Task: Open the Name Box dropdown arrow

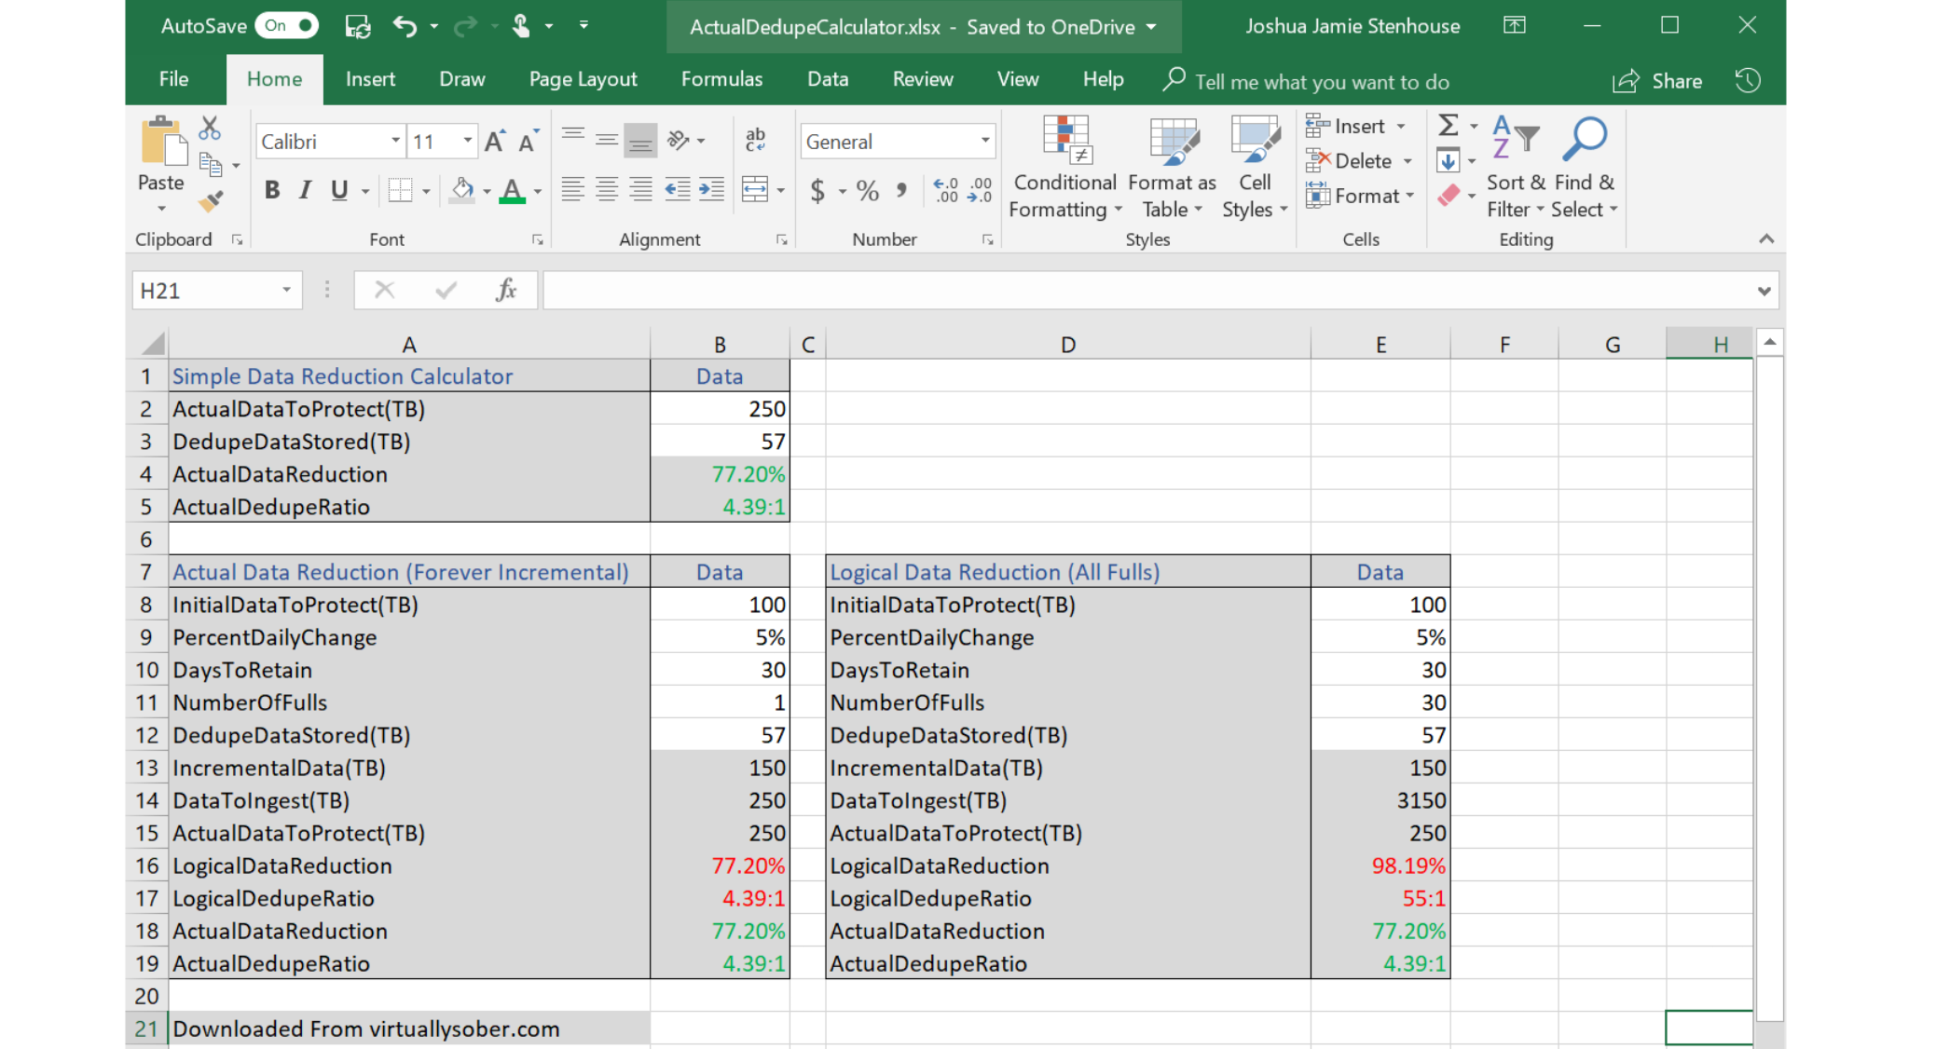Action: click(x=286, y=291)
